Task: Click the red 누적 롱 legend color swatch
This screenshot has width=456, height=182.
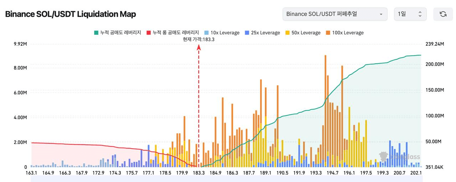Action: tap(149, 33)
